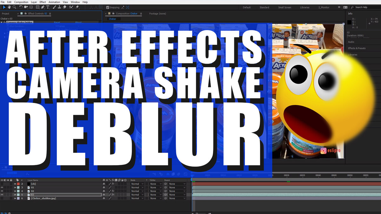Open the Effect menu
The height and width of the screenshot is (214, 381).
point(43,2)
